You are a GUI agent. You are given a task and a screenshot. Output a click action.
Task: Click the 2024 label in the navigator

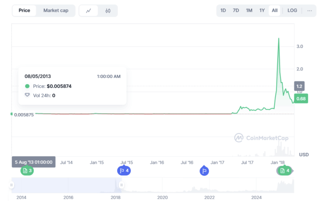pos(256,198)
